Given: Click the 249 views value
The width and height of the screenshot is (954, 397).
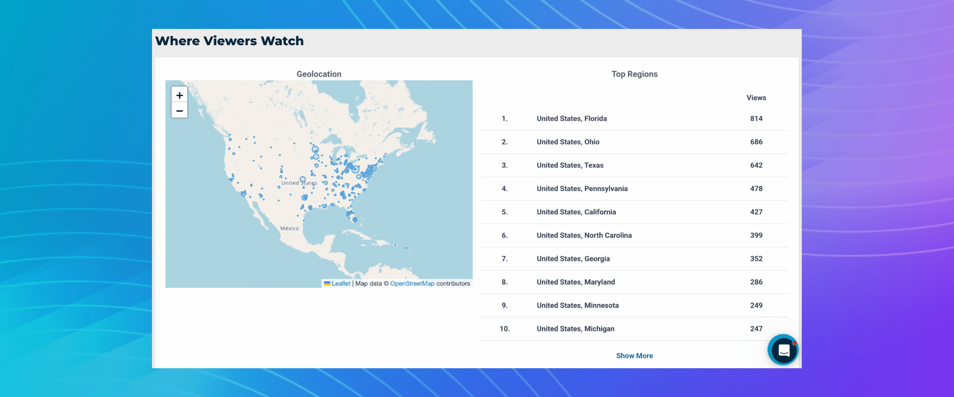Looking at the screenshot, I should pos(756,305).
